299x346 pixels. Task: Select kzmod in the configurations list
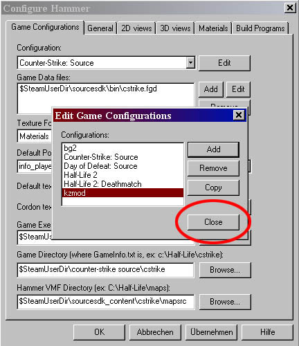tap(123, 193)
